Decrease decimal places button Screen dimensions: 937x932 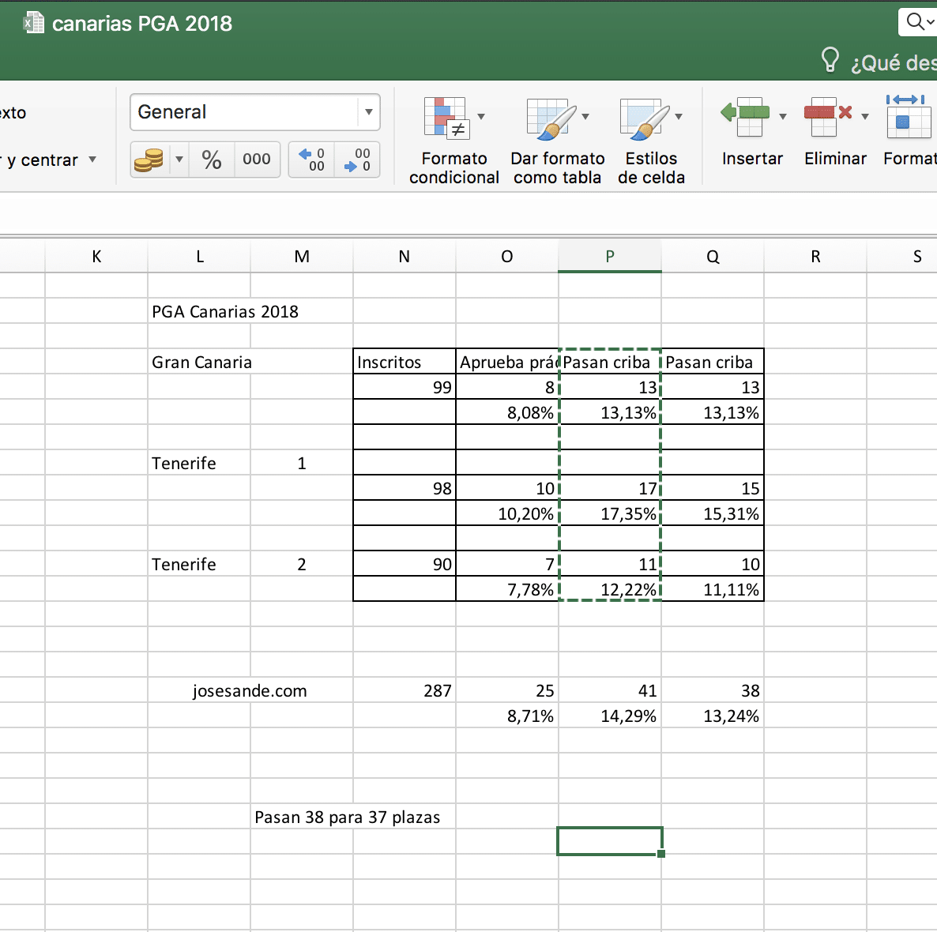pos(357,160)
